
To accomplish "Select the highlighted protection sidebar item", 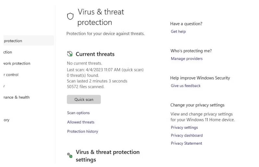I will 29,41.
